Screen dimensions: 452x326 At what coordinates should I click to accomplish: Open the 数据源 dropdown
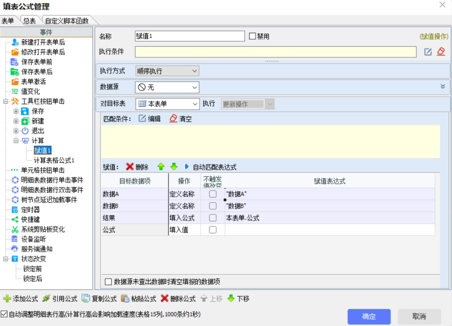(x=167, y=87)
